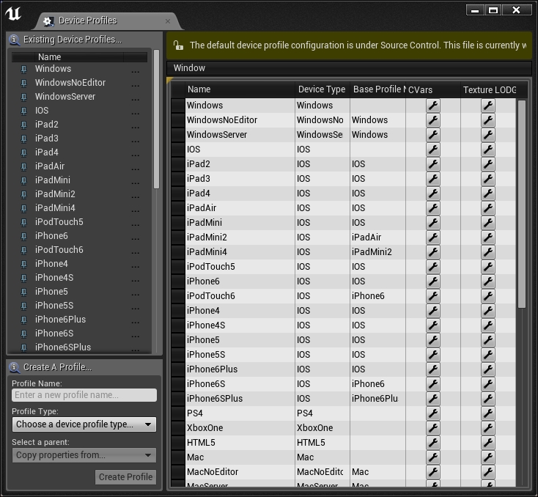Open ellipsis menu for iPhone6
This screenshot has height=497, width=538.
point(136,239)
